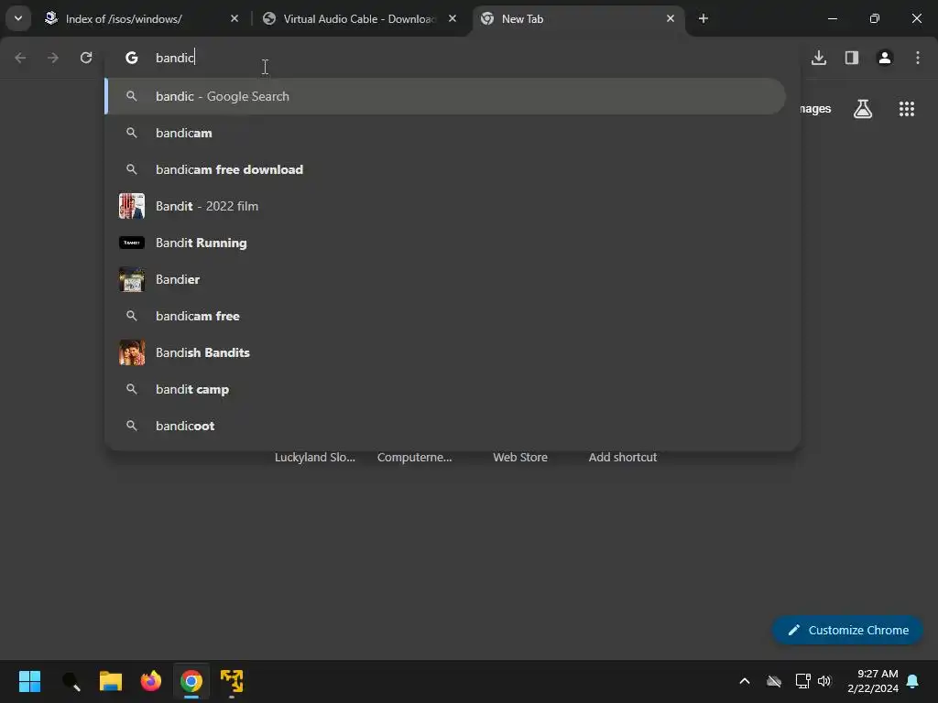Open the Windows Start menu
Viewport: 938px width, 703px height.
pos(29,681)
